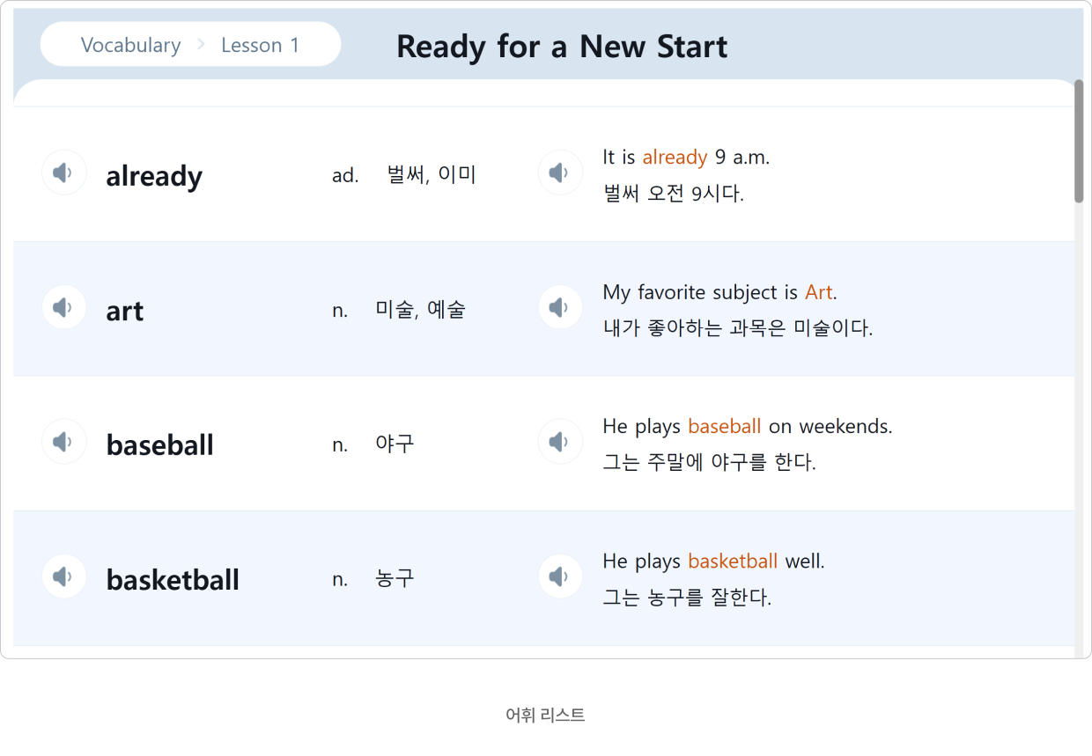
Task: Click the breadcrumb chevron separator
Action: (x=201, y=45)
